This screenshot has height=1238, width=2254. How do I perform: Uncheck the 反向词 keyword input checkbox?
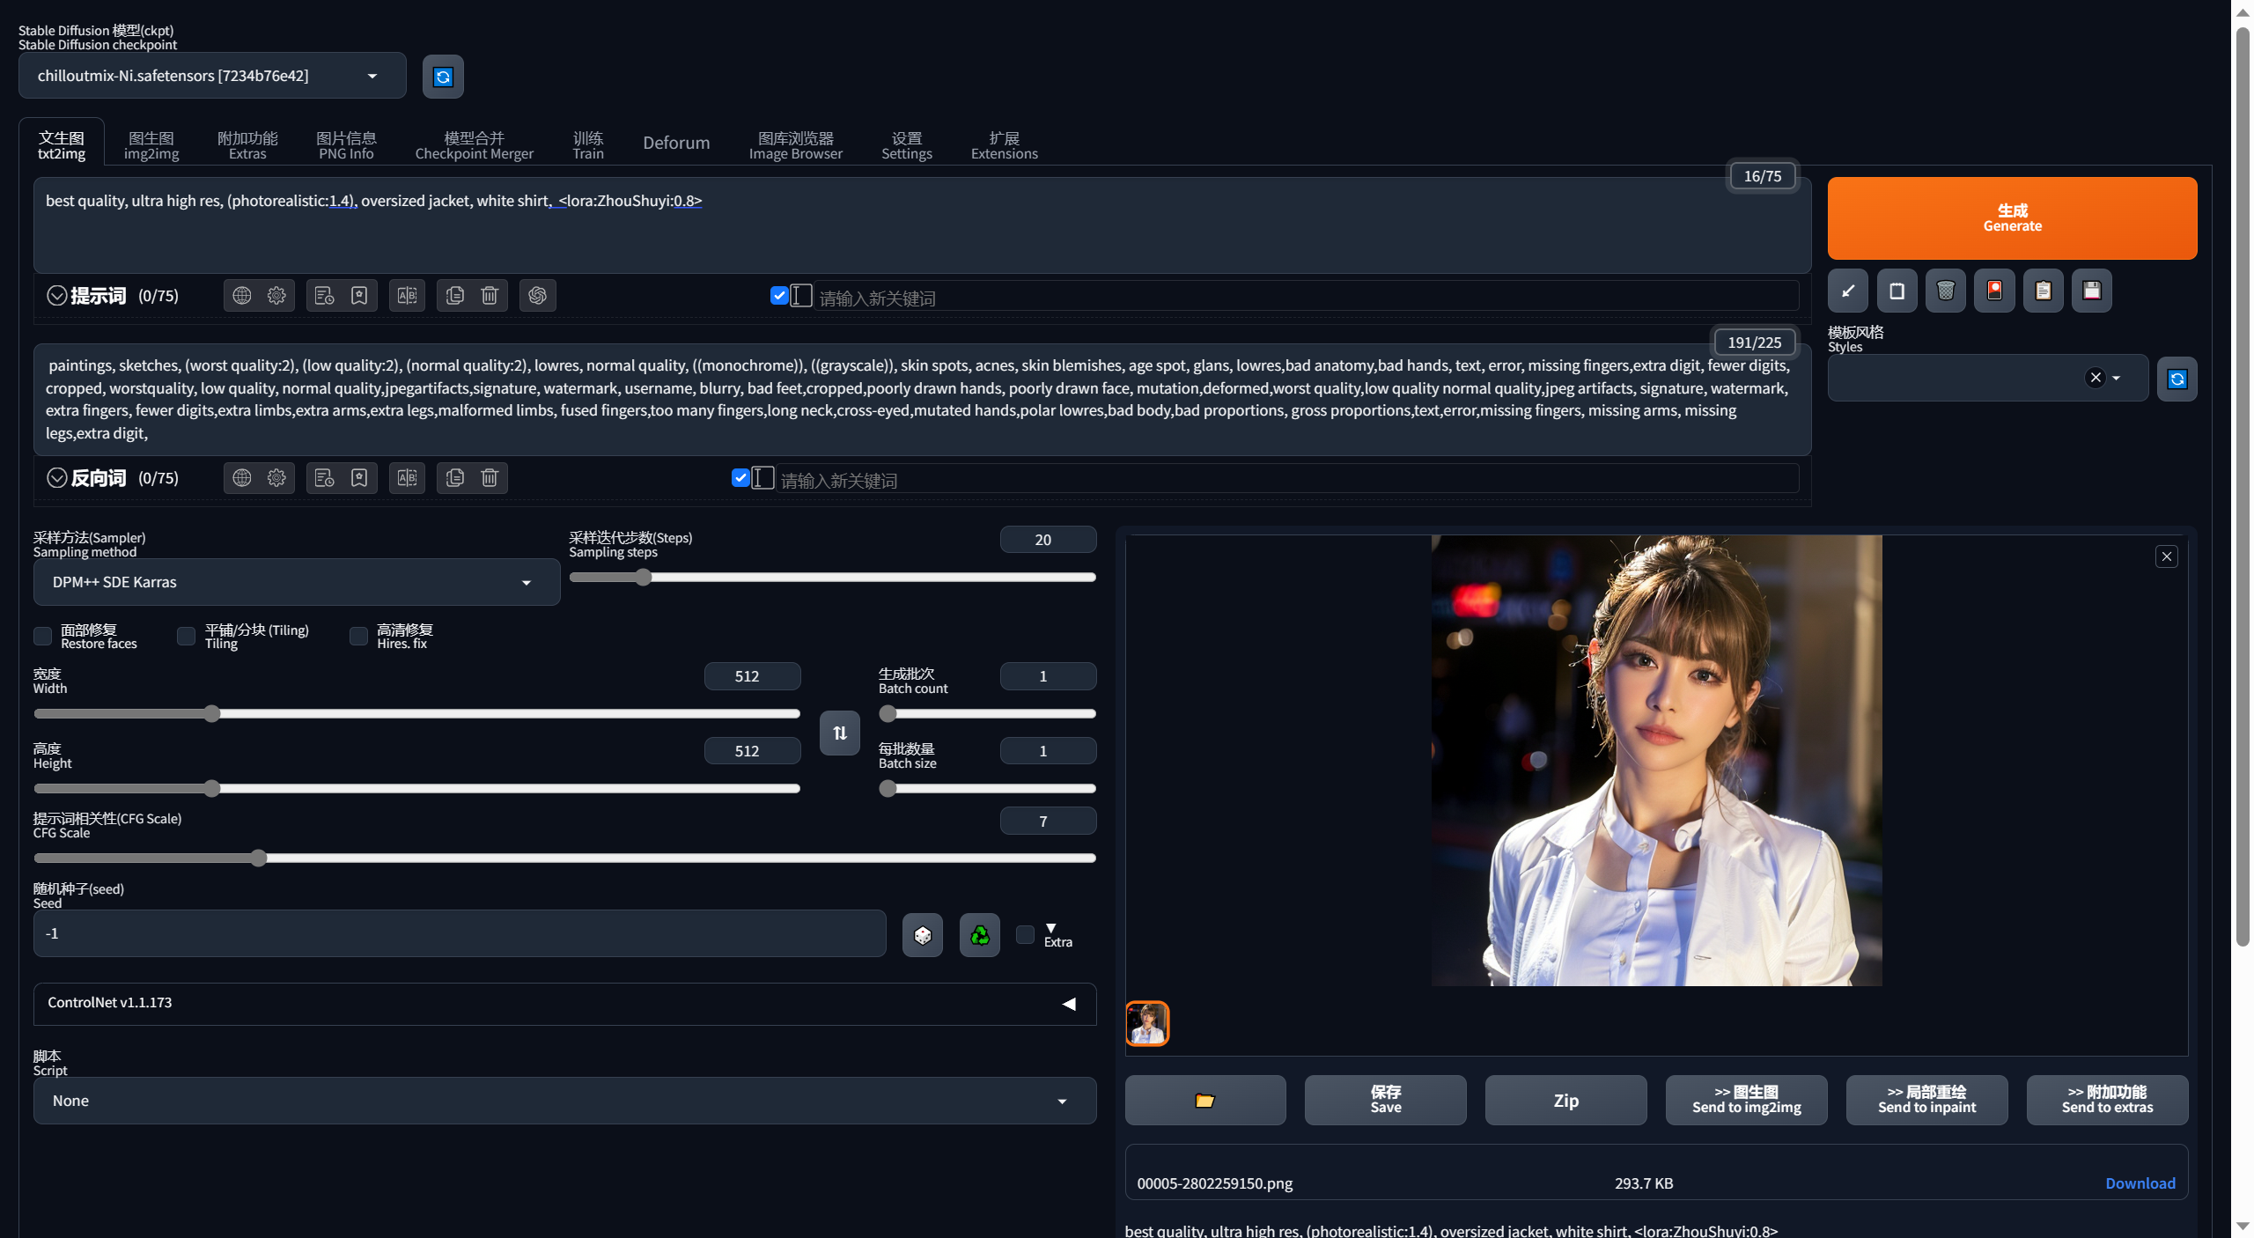pyautogui.click(x=740, y=478)
